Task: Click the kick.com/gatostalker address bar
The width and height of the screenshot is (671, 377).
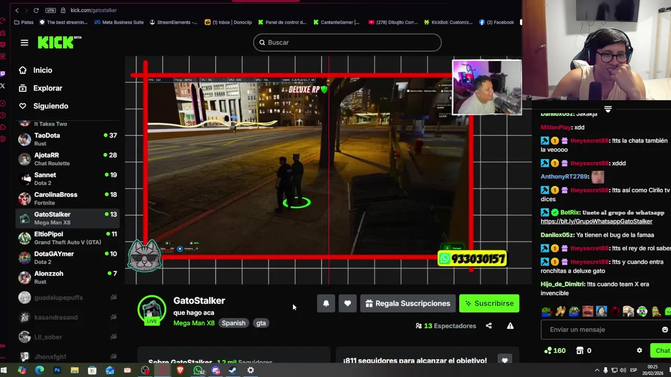Action: pyautogui.click(x=94, y=10)
